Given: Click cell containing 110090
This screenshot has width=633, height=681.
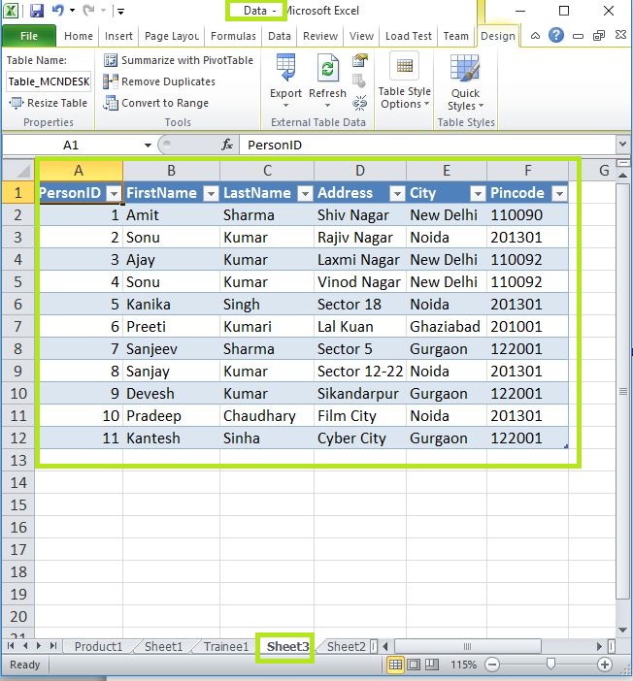Looking at the screenshot, I should 527,215.
